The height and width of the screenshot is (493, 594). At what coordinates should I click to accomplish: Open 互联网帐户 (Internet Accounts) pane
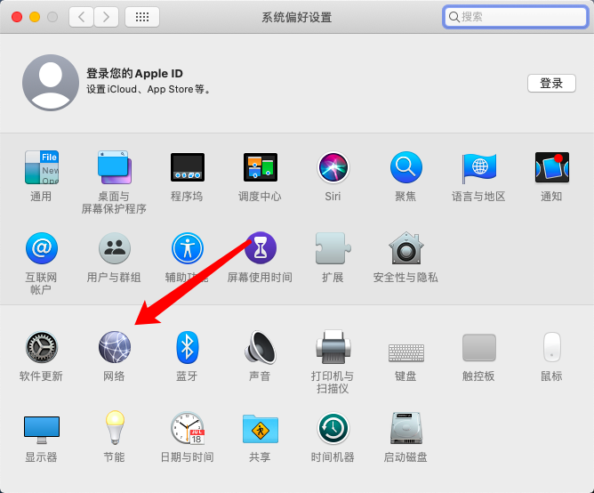41,248
